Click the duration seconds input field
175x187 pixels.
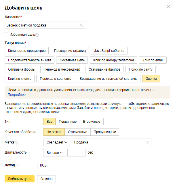click(76, 152)
